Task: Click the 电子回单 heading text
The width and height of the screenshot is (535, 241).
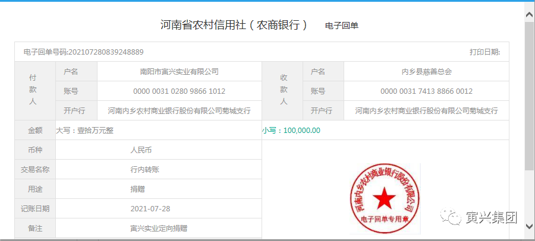Action: (x=342, y=26)
